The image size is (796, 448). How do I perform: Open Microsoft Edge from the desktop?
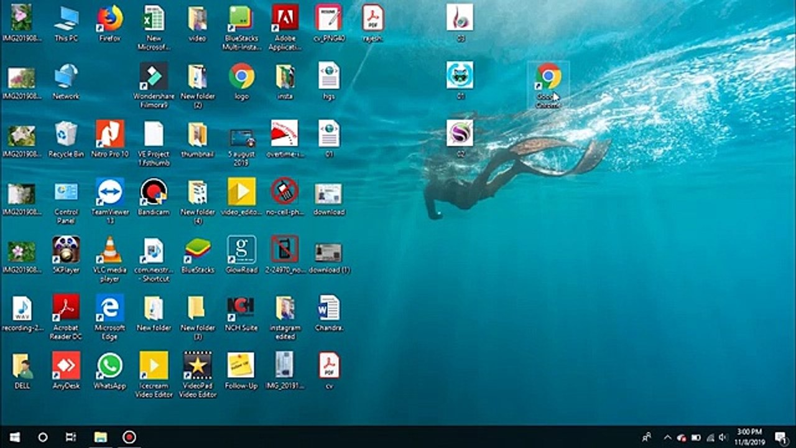tap(109, 317)
